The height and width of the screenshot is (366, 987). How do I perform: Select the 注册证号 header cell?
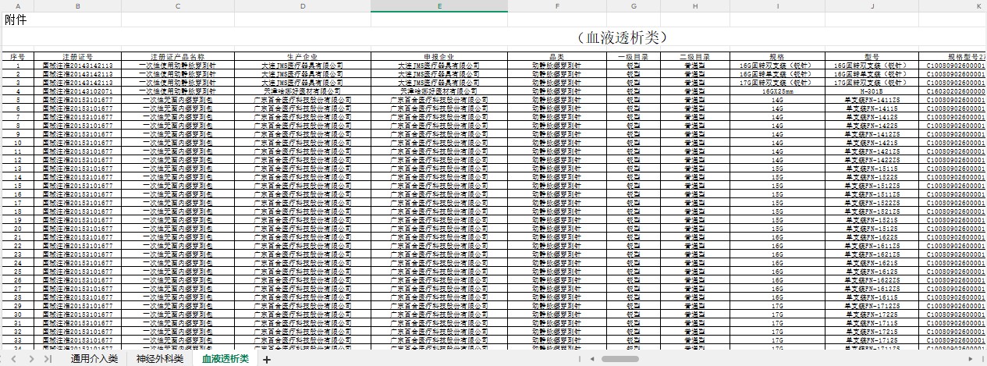click(77, 57)
